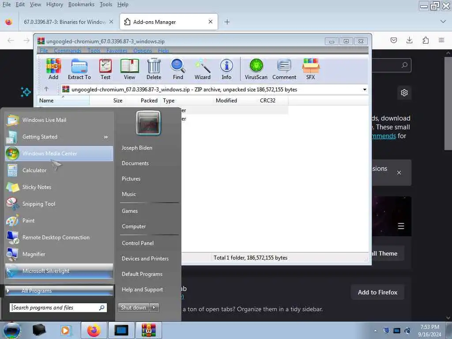This screenshot has width=452, height=339.
Task: Open Shut down options arrow
Action: click(154, 308)
